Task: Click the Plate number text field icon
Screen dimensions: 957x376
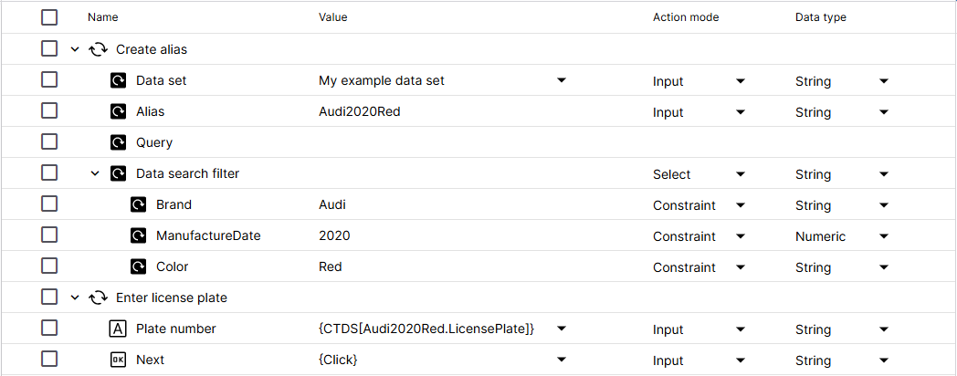Action: 118,329
